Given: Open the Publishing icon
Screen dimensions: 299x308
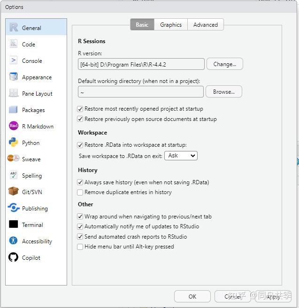Looking at the screenshot, I should [13, 208].
